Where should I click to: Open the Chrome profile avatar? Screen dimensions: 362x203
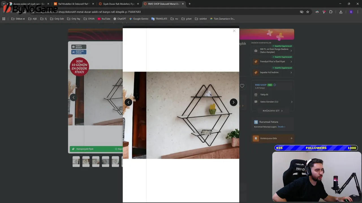[x=351, y=12]
